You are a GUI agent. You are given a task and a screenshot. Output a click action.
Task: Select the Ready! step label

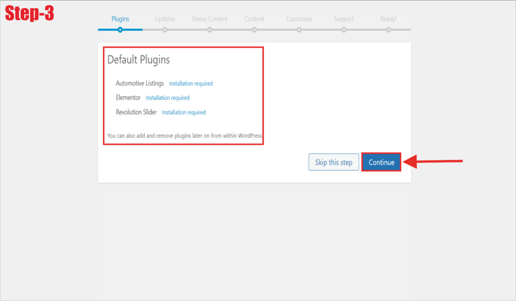(388, 19)
